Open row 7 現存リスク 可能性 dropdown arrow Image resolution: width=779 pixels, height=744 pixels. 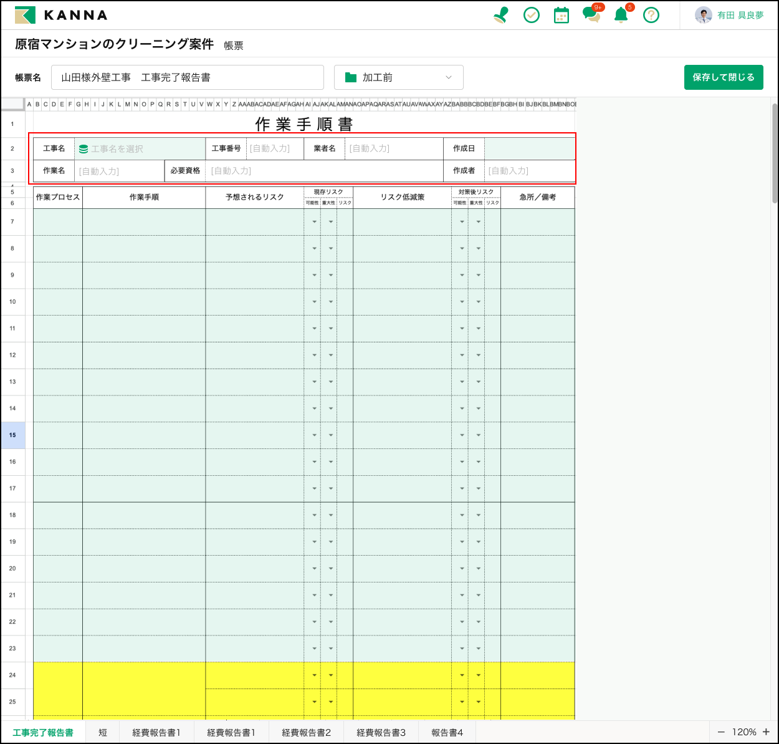click(314, 222)
